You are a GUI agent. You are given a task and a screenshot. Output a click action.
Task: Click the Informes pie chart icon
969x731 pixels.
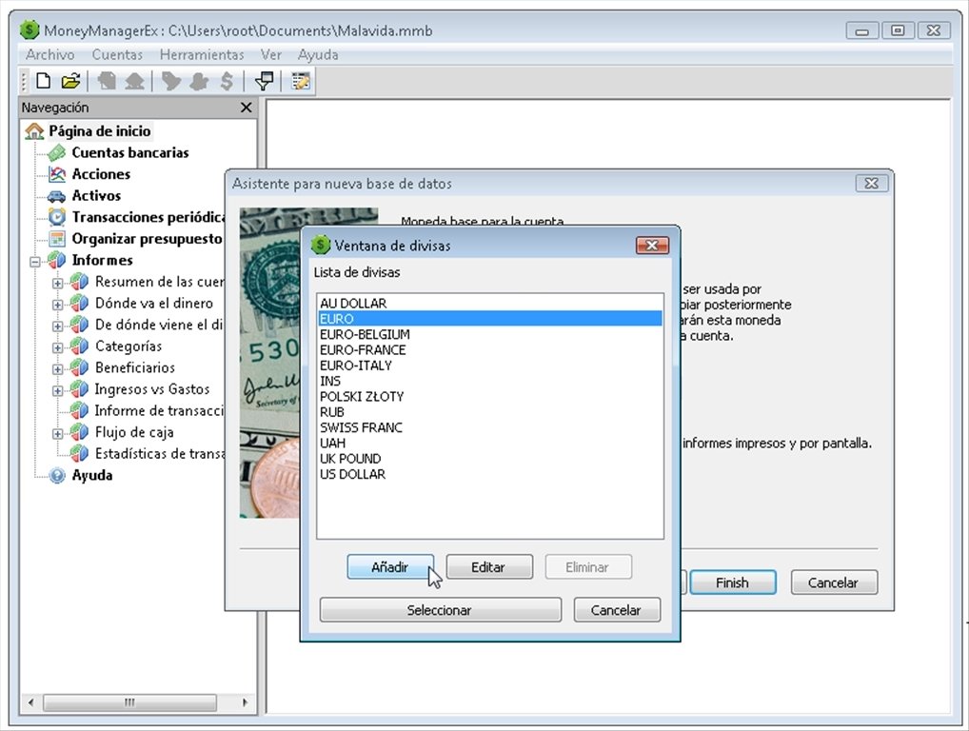(57, 260)
